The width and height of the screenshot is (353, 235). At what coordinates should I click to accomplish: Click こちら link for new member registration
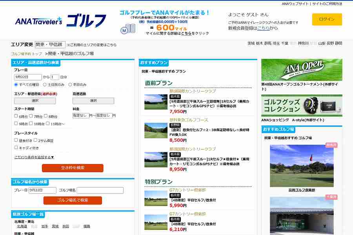(x=263, y=28)
